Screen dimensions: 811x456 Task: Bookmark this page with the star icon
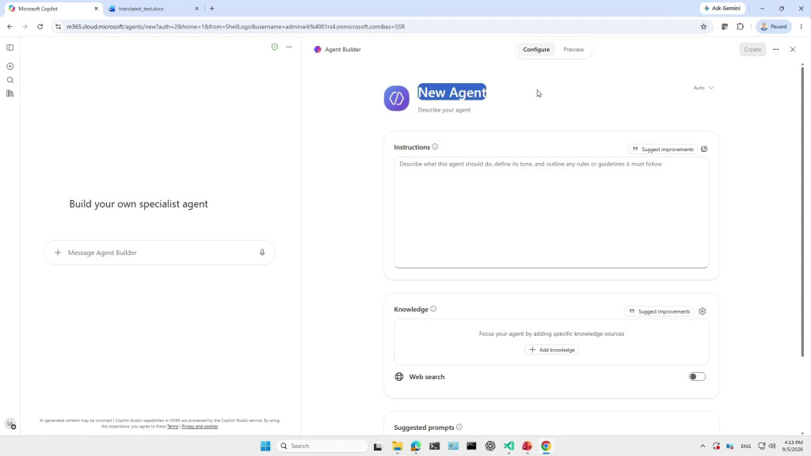703,27
